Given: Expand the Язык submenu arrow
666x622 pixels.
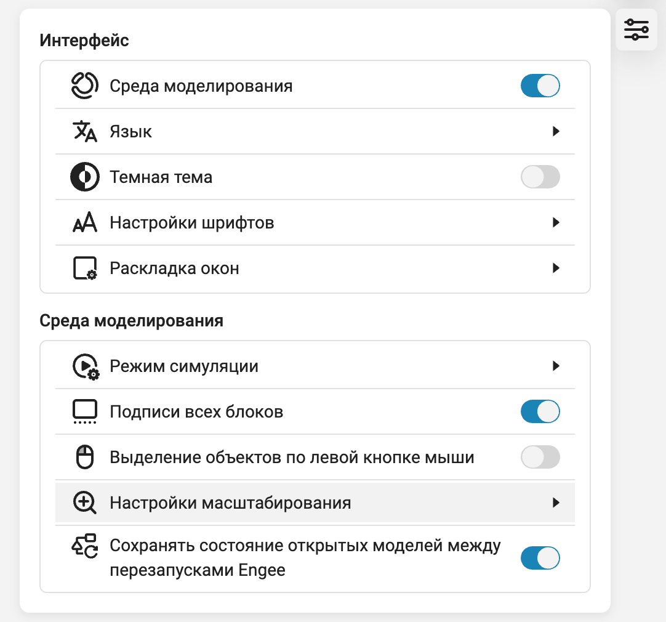Looking at the screenshot, I should click(x=556, y=131).
